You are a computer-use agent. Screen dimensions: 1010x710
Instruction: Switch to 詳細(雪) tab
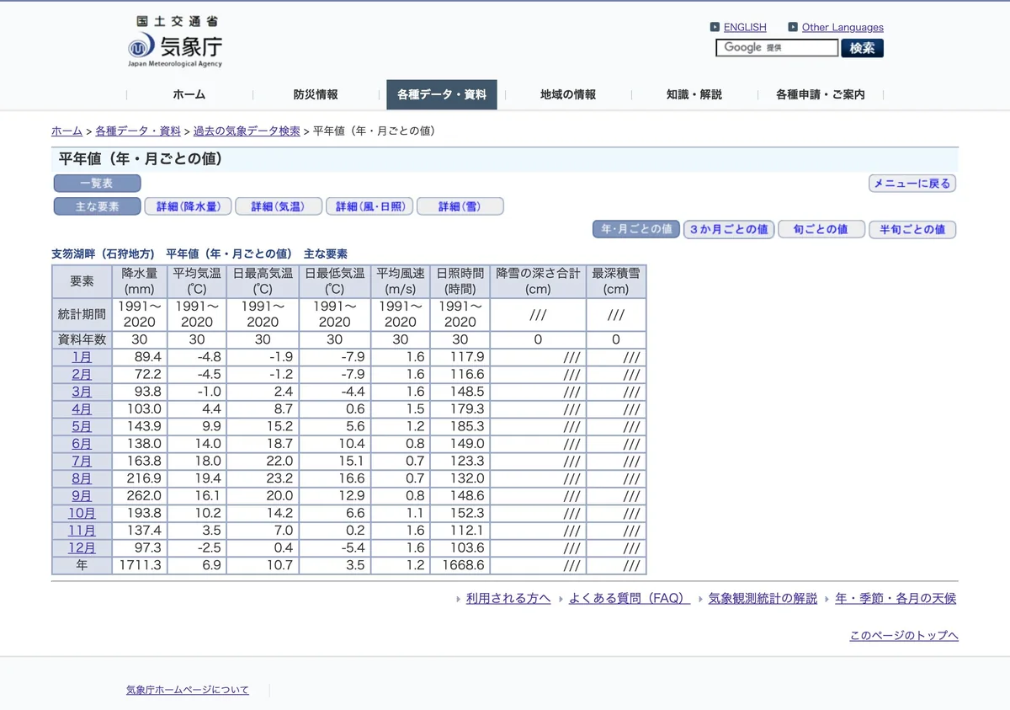[x=460, y=206]
